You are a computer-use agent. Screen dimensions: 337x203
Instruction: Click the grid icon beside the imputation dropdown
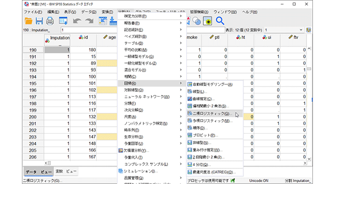pyautogui.click(x=309, y=30)
